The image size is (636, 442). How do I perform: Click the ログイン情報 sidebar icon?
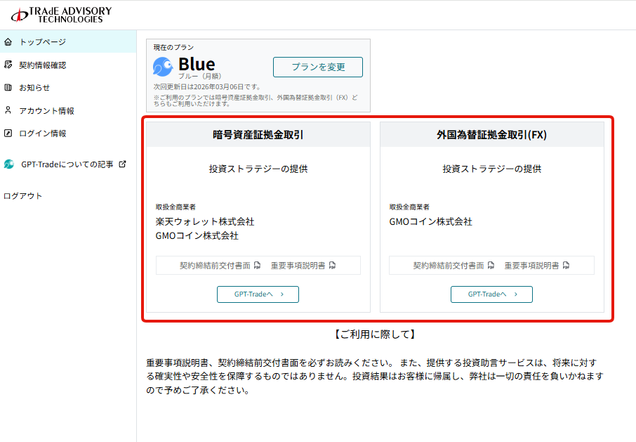[8, 133]
